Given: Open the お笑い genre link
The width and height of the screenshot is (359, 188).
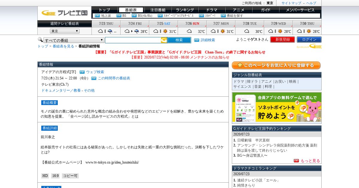Looking at the screenshot, I should point(281,81).
